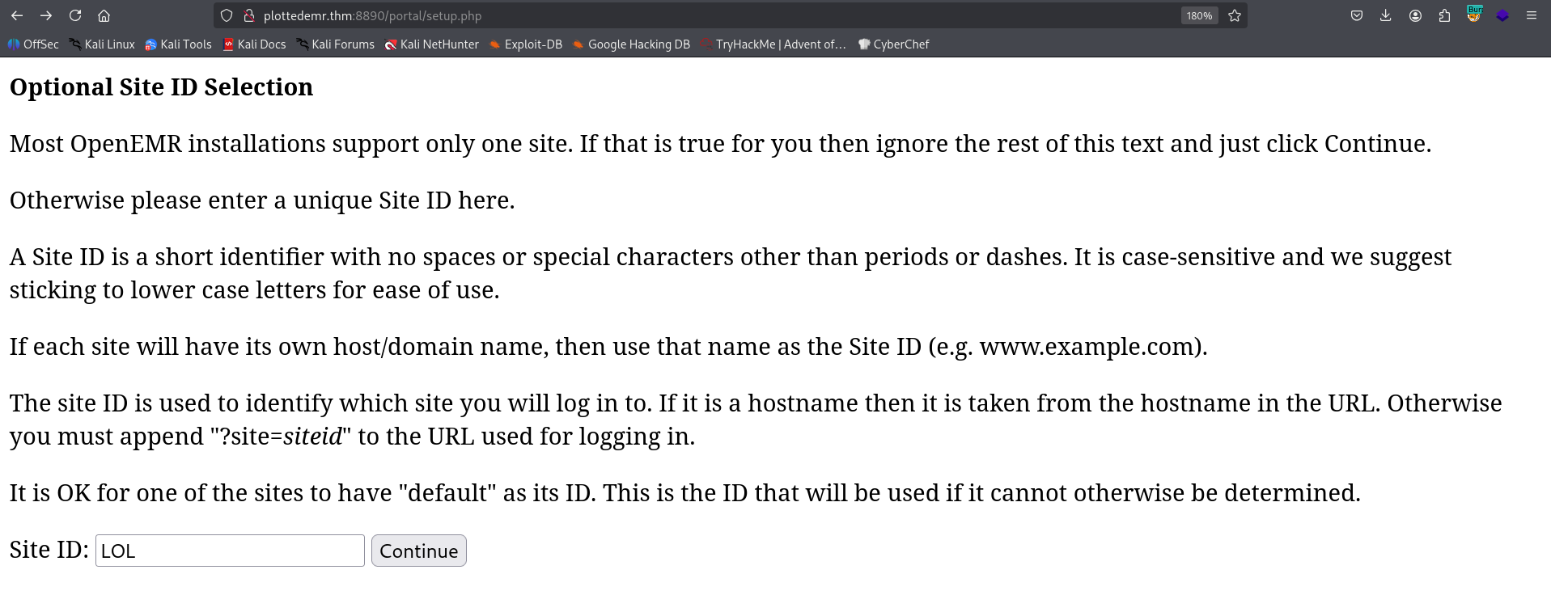
Task: Open the CyberChef bookmark
Action: pos(893,44)
